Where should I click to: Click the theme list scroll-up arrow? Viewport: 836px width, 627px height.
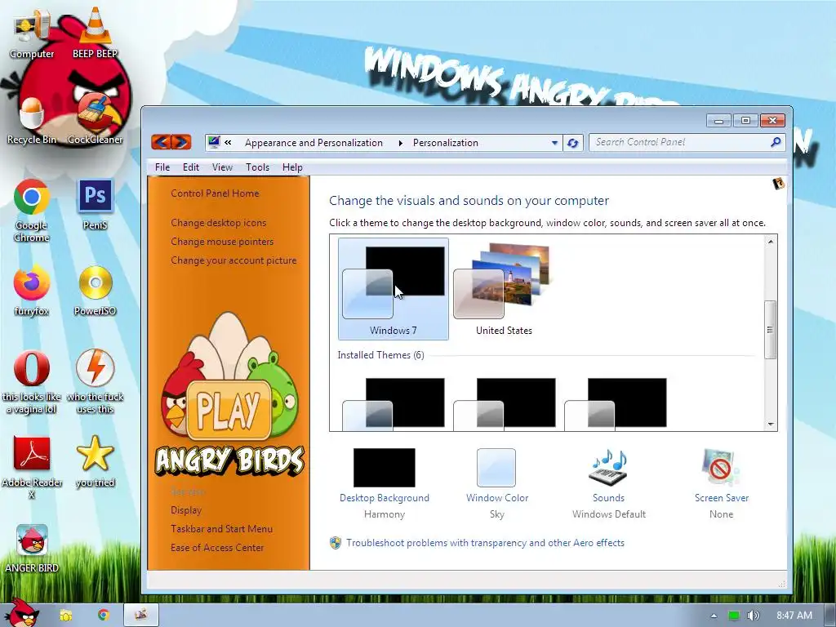tap(771, 242)
